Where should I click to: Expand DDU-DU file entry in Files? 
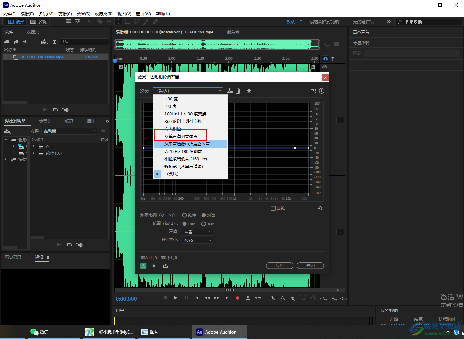(x=6, y=57)
